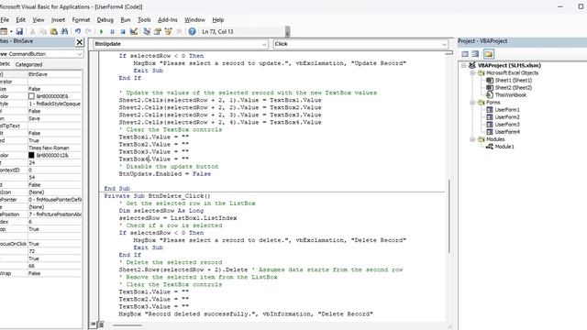Toggle Design Mode toolbar icon
Screen dimensions: 587x330
coord(134,32)
